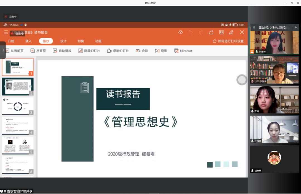Image resolution: width=301 pixels, height=194 pixels.
Task: Click the redo arrow icon
Action: (201, 32)
